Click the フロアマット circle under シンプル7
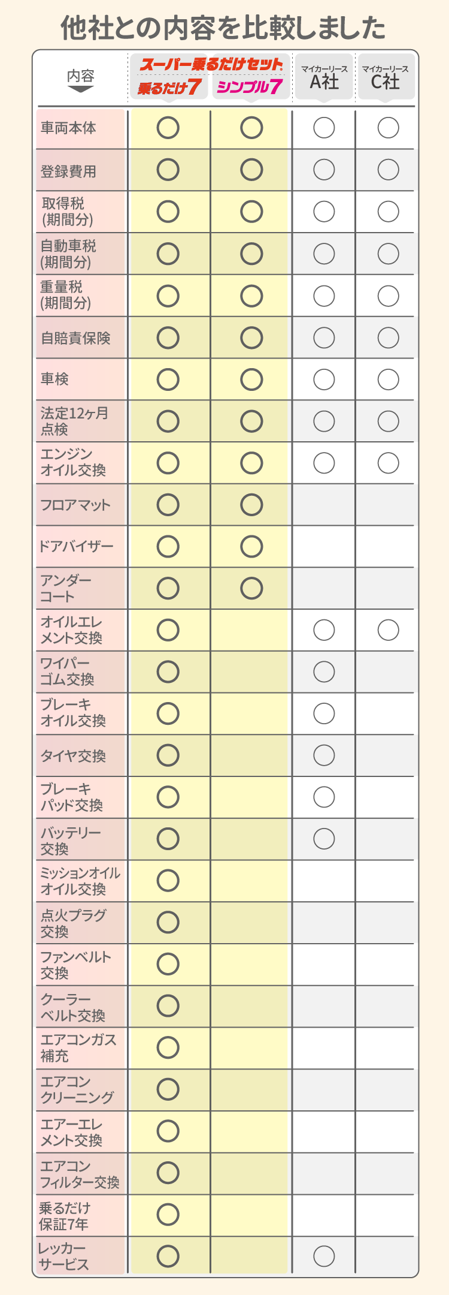Image resolution: width=449 pixels, height=1295 pixels. (x=251, y=505)
